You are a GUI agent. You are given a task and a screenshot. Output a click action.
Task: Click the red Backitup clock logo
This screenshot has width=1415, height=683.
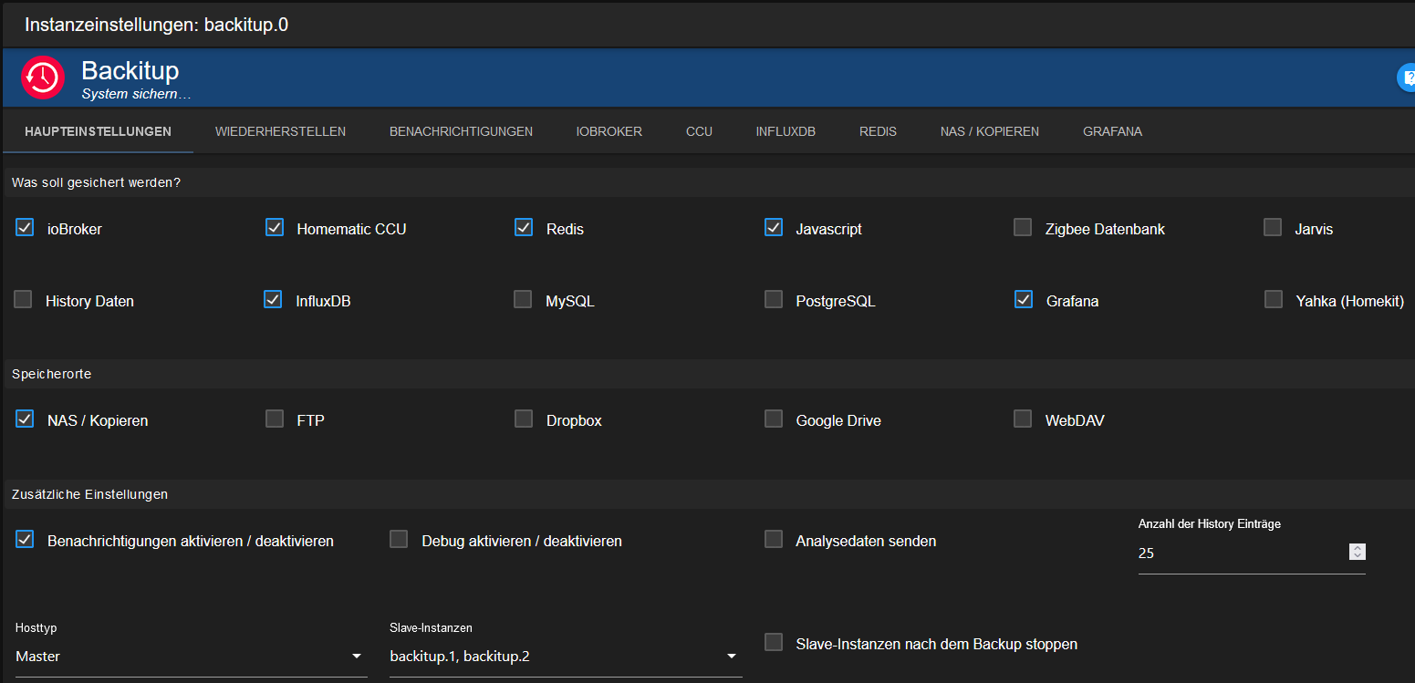43,78
